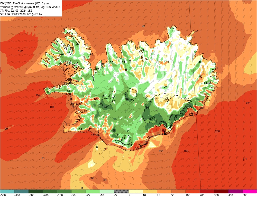The height and width of the screenshot is (197, 257).
Task: Click the 79 value in western Iceland
Action: (78, 81)
